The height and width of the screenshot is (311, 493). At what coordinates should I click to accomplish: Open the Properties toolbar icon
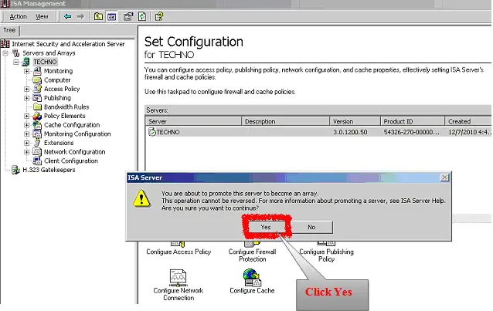pyautogui.click(x=128, y=16)
